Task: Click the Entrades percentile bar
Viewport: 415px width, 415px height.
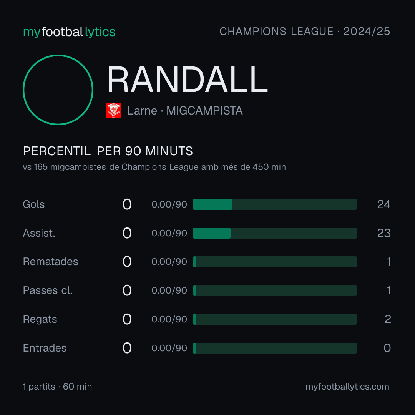Action: [275, 348]
